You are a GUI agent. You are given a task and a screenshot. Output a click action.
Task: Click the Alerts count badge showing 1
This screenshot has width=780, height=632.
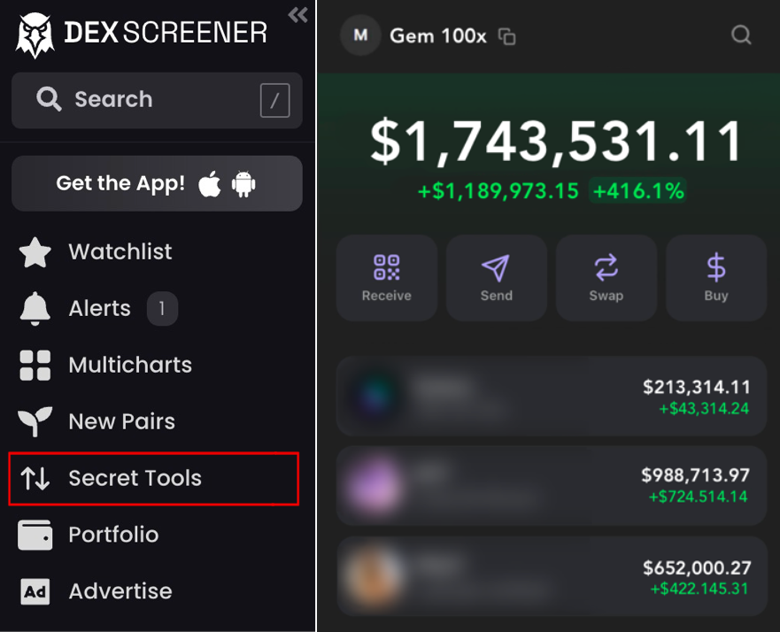coord(162,309)
